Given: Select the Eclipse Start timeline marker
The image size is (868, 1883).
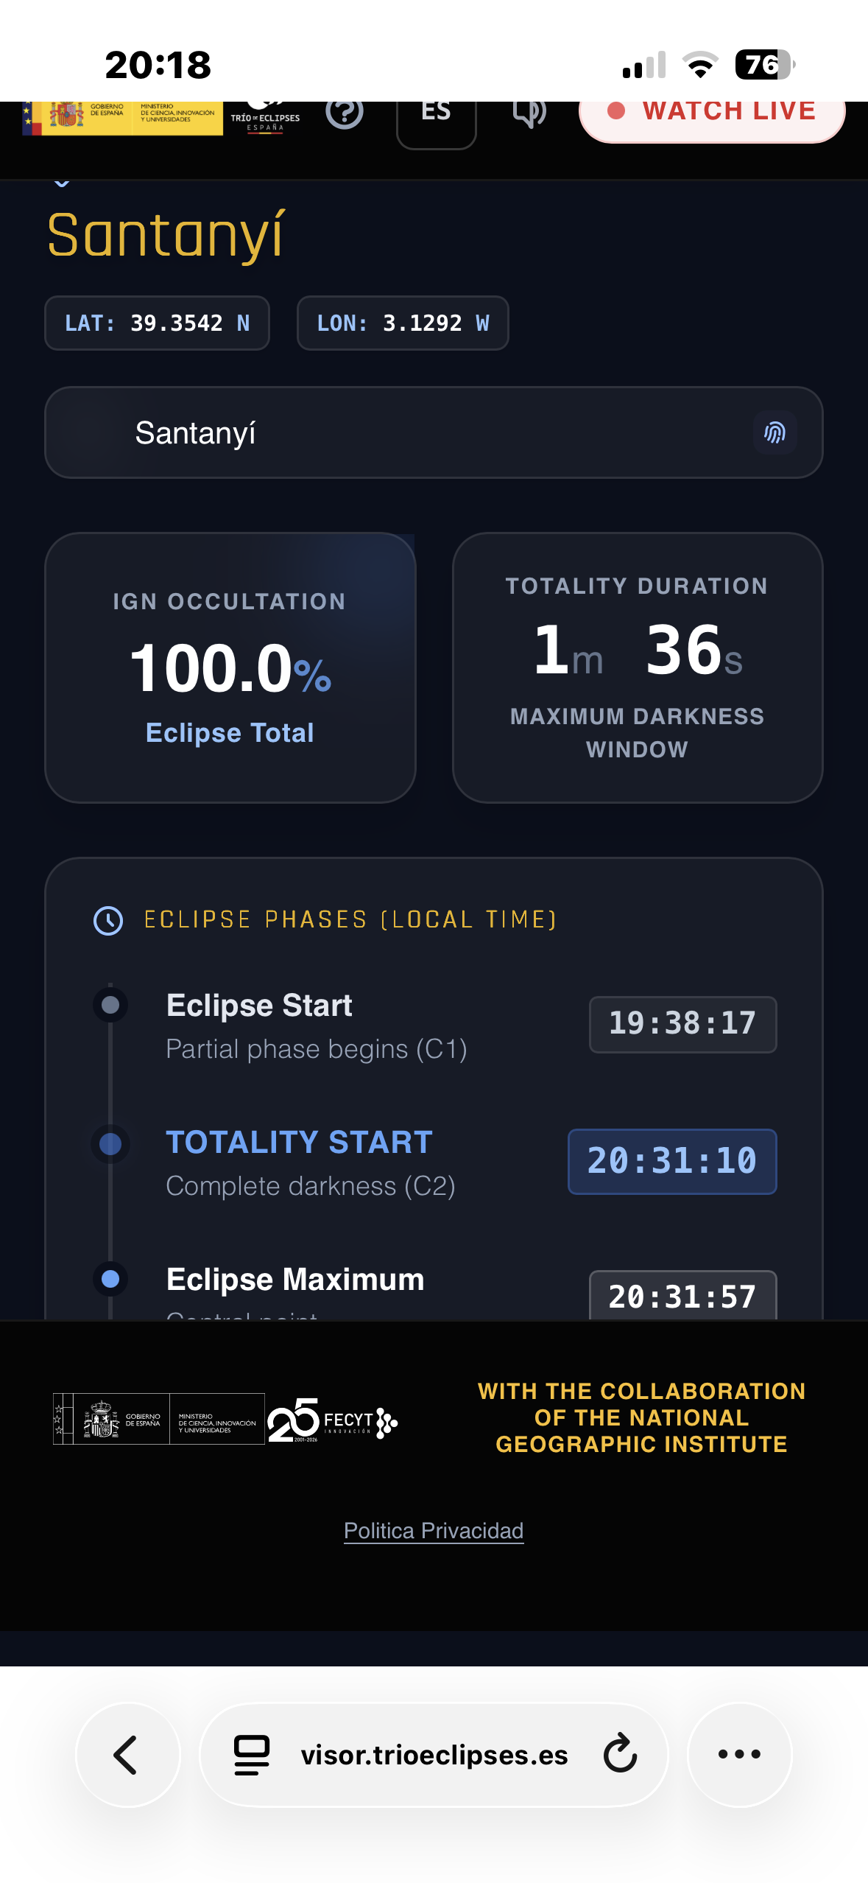Looking at the screenshot, I should [110, 1005].
